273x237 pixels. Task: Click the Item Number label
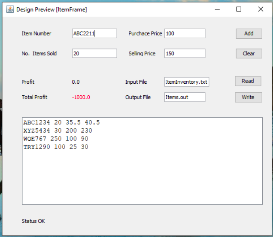pyautogui.click(x=36, y=33)
